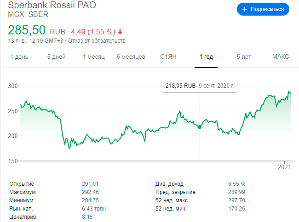Click the 52 нед. макс. label
This screenshot has width=299, height=222.
pos(172,200)
